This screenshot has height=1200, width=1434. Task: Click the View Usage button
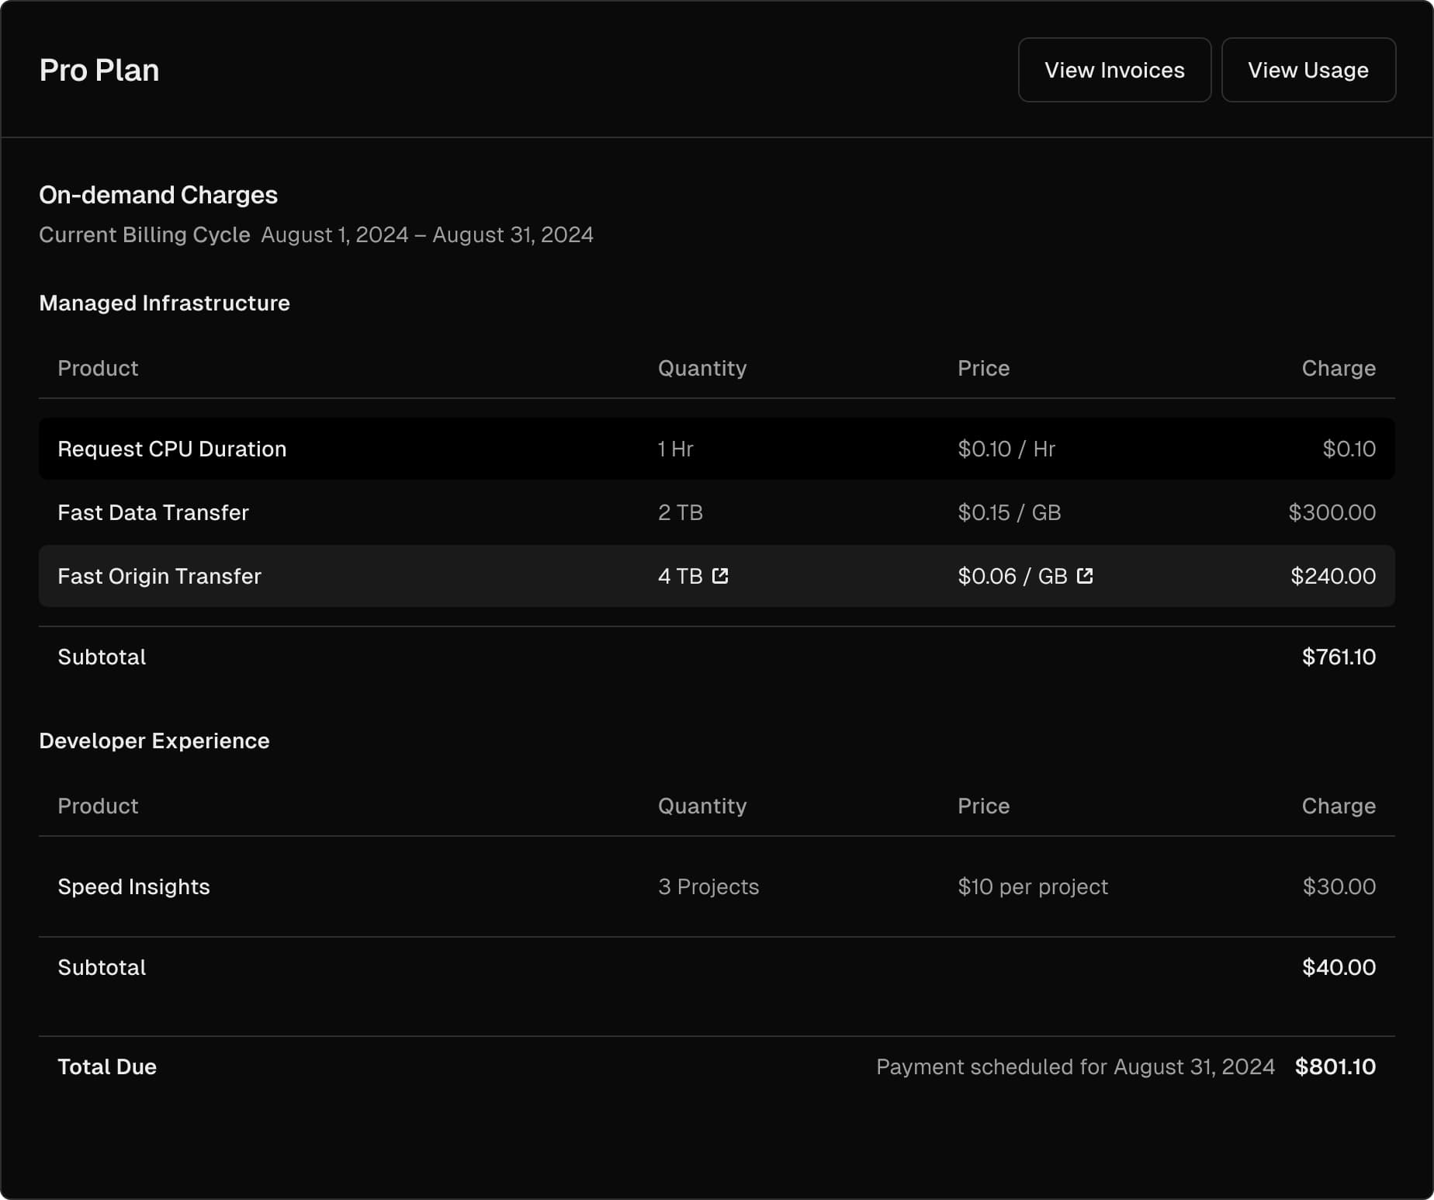(1308, 69)
